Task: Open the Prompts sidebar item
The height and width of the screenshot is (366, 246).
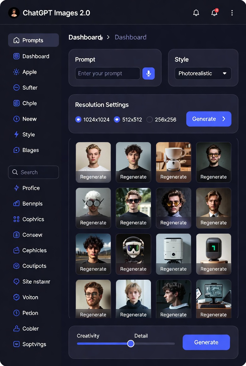Action: coord(34,40)
